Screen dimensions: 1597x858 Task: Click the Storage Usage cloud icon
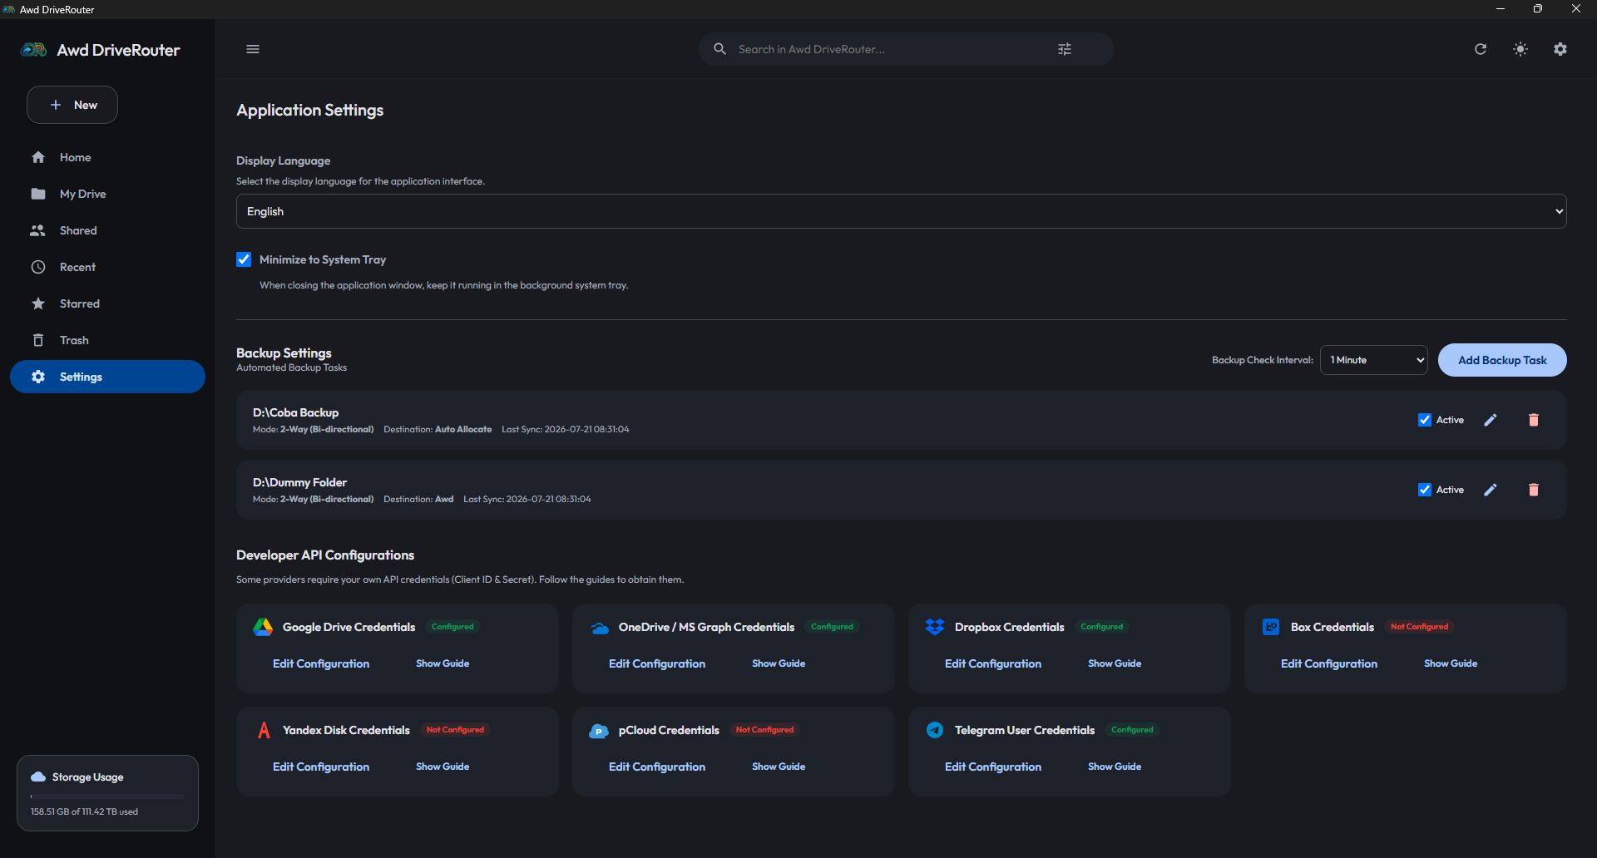pyautogui.click(x=38, y=777)
